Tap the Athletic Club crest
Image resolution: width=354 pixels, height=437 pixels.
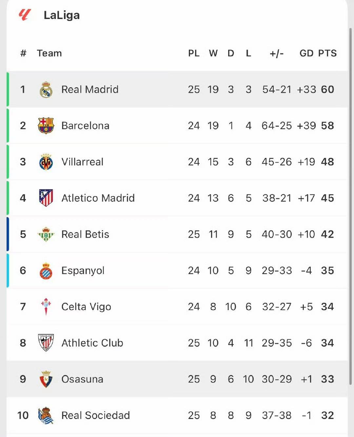(46, 343)
